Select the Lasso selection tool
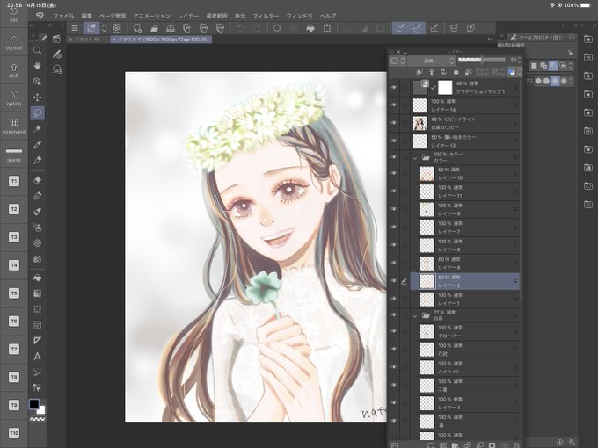The width and height of the screenshot is (598, 448). [37, 112]
